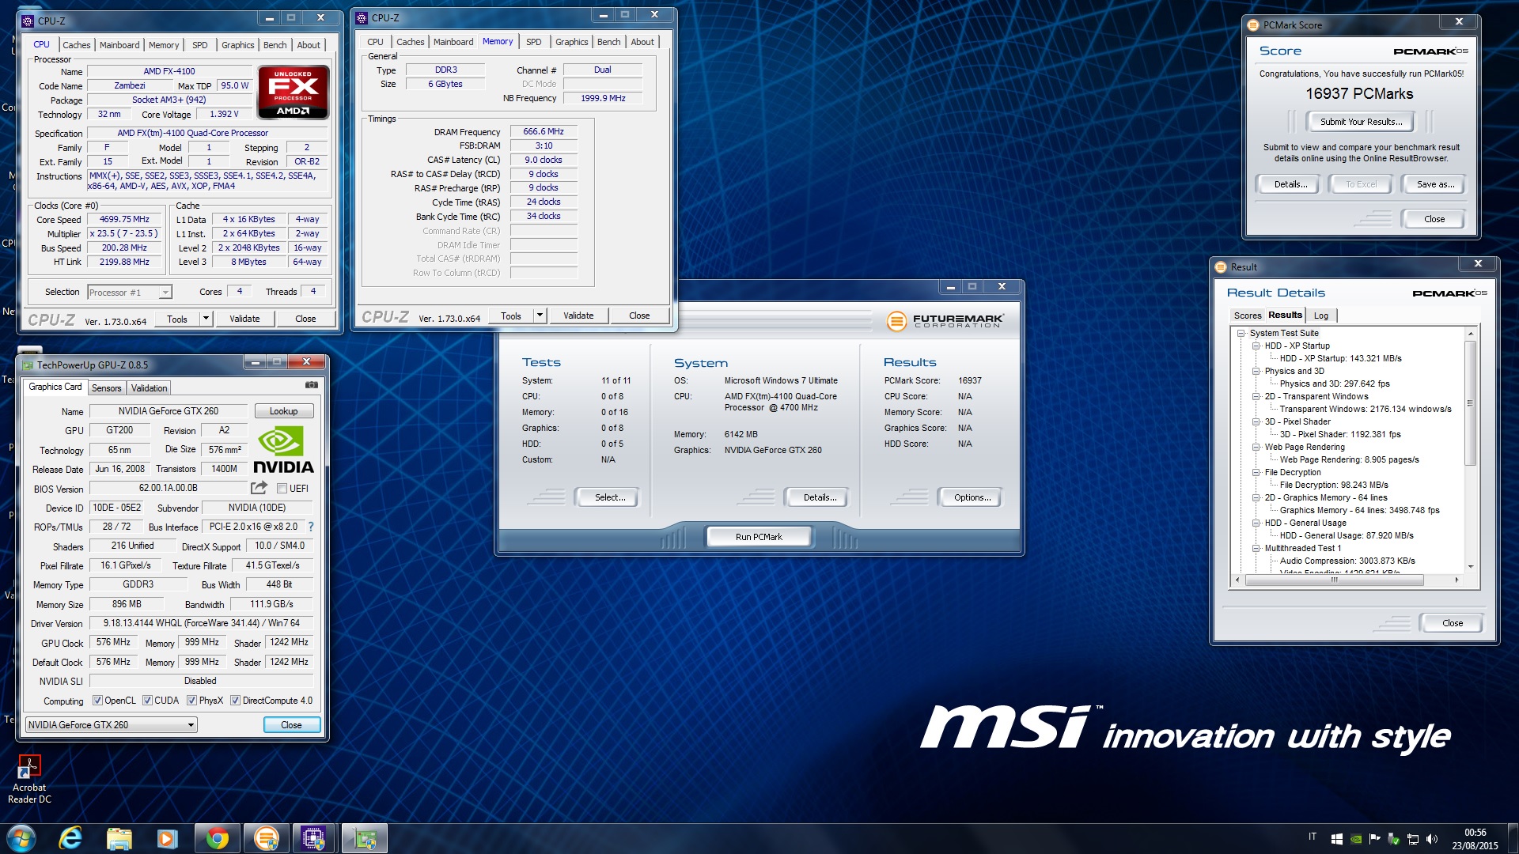The width and height of the screenshot is (1519, 854).
Task: Collapse the File Decryption node
Action: (x=1256, y=473)
